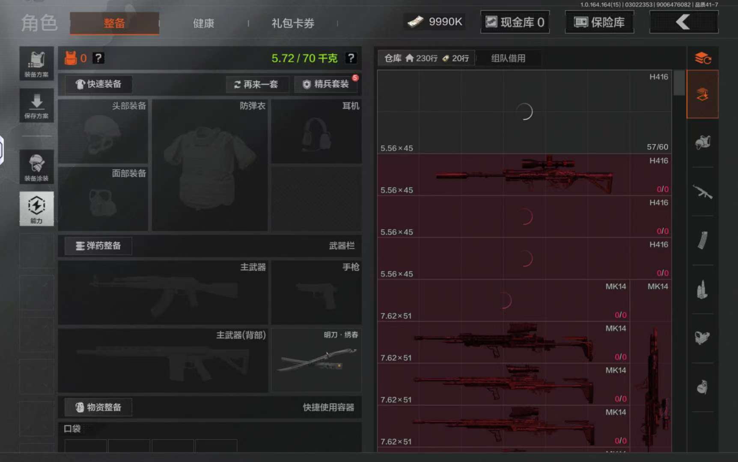Click the help icon beside weight
The image size is (738, 462).
351,58
